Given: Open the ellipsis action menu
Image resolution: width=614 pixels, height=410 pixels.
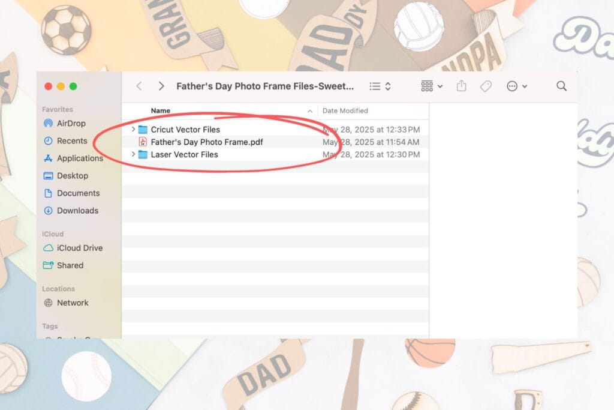Looking at the screenshot, I should click(516, 86).
